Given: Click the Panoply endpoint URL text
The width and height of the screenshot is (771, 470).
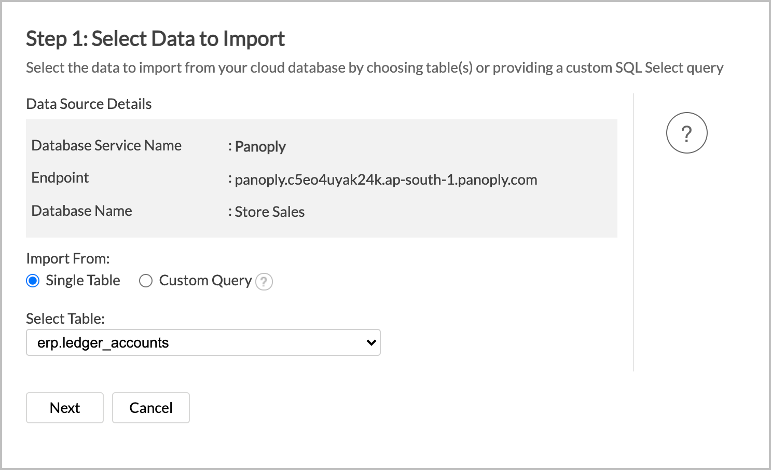Looking at the screenshot, I should (x=385, y=179).
